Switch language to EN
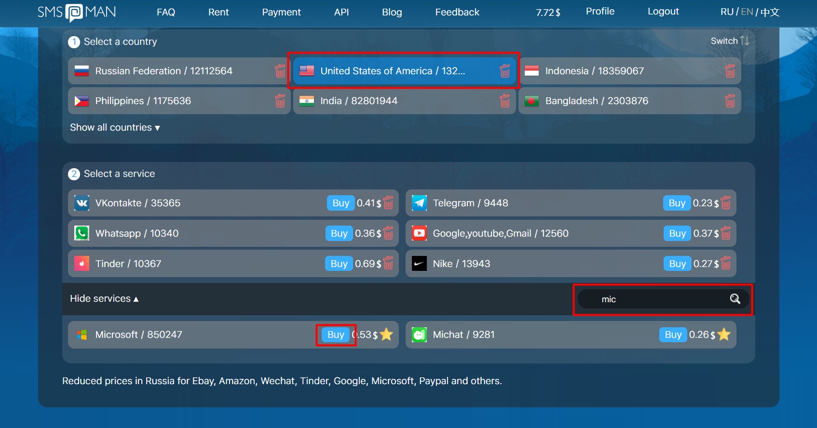817x428 pixels. coord(747,12)
